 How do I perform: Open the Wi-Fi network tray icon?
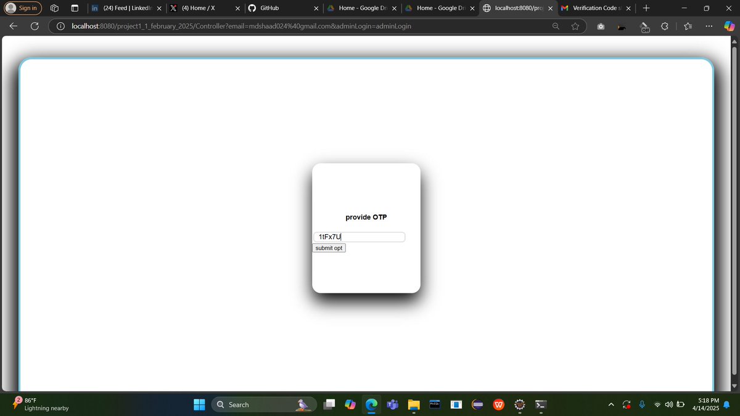(657, 404)
